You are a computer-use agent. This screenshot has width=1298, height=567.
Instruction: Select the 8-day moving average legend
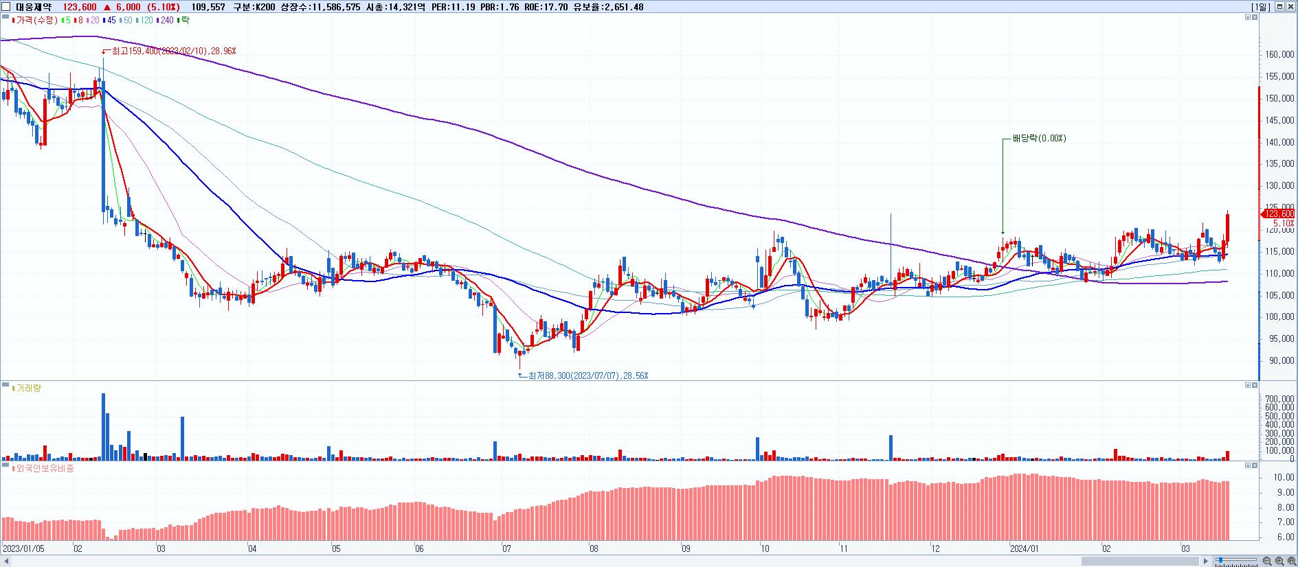click(79, 21)
